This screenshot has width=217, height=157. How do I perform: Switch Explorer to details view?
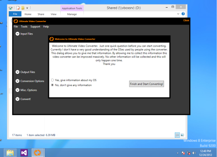tap(177, 135)
